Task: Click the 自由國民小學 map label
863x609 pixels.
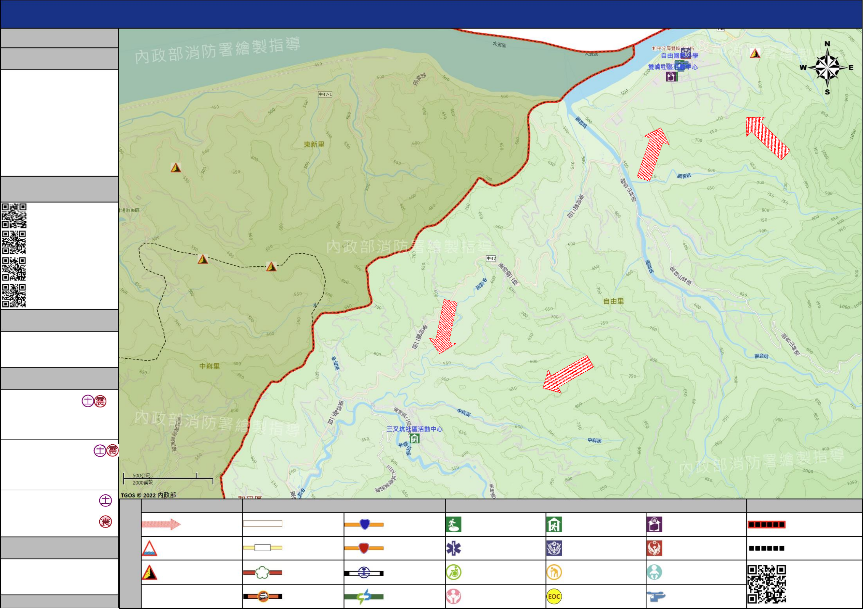Action: [679, 56]
